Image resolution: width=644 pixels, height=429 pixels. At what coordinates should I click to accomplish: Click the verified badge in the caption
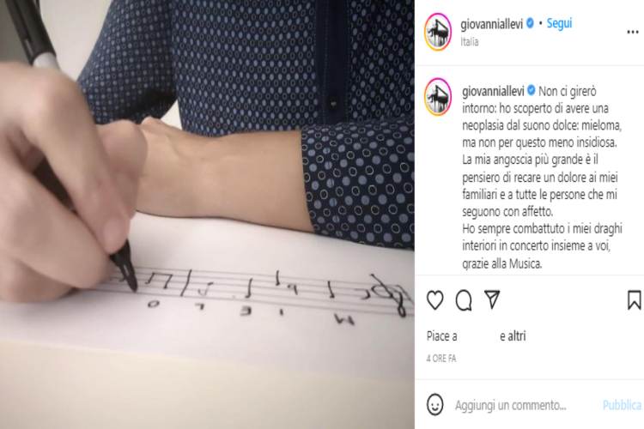pyautogui.click(x=531, y=90)
